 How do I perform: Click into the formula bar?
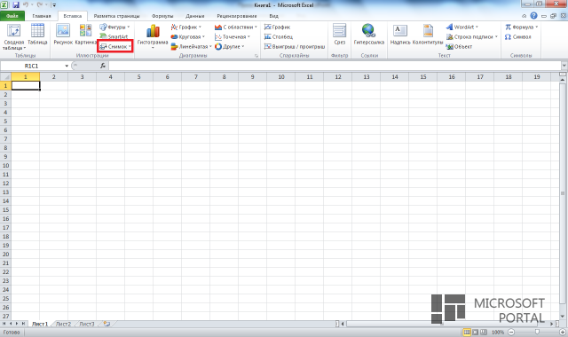click(x=335, y=66)
